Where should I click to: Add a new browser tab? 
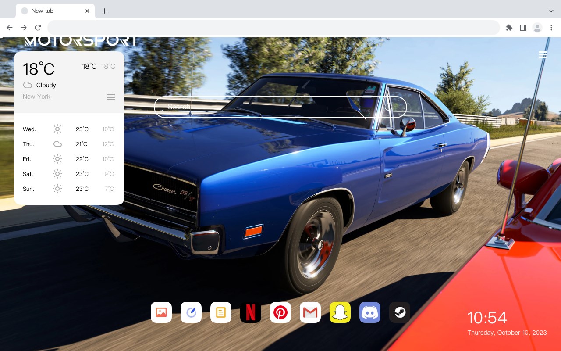click(105, 11)
